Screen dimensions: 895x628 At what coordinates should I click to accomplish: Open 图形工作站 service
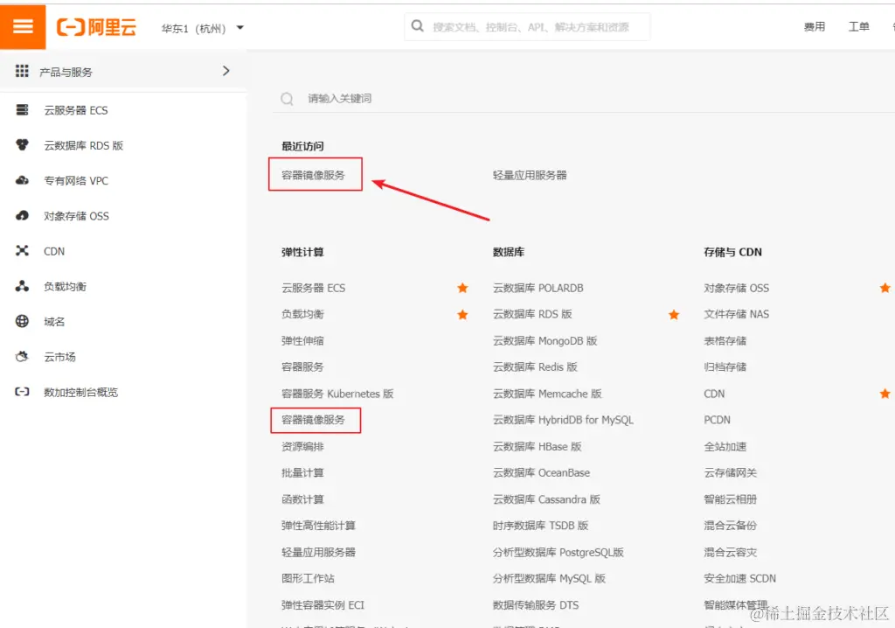click(308, 578)
